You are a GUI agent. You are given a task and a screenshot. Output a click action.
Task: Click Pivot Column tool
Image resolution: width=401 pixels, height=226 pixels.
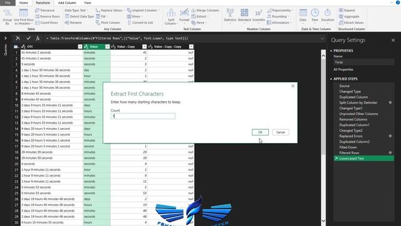[108, 23]
